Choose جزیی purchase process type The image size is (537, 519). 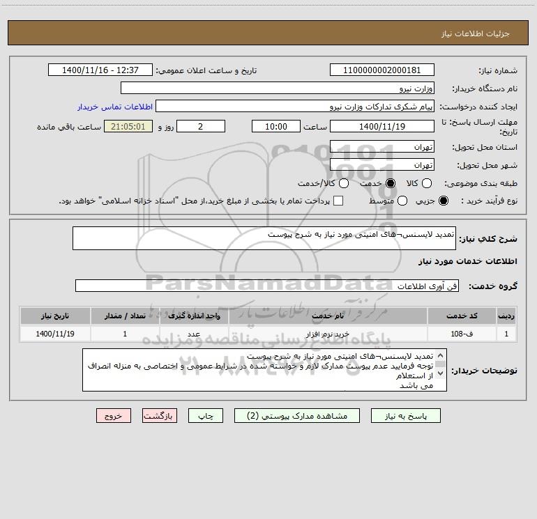click(x=443, y=201)
